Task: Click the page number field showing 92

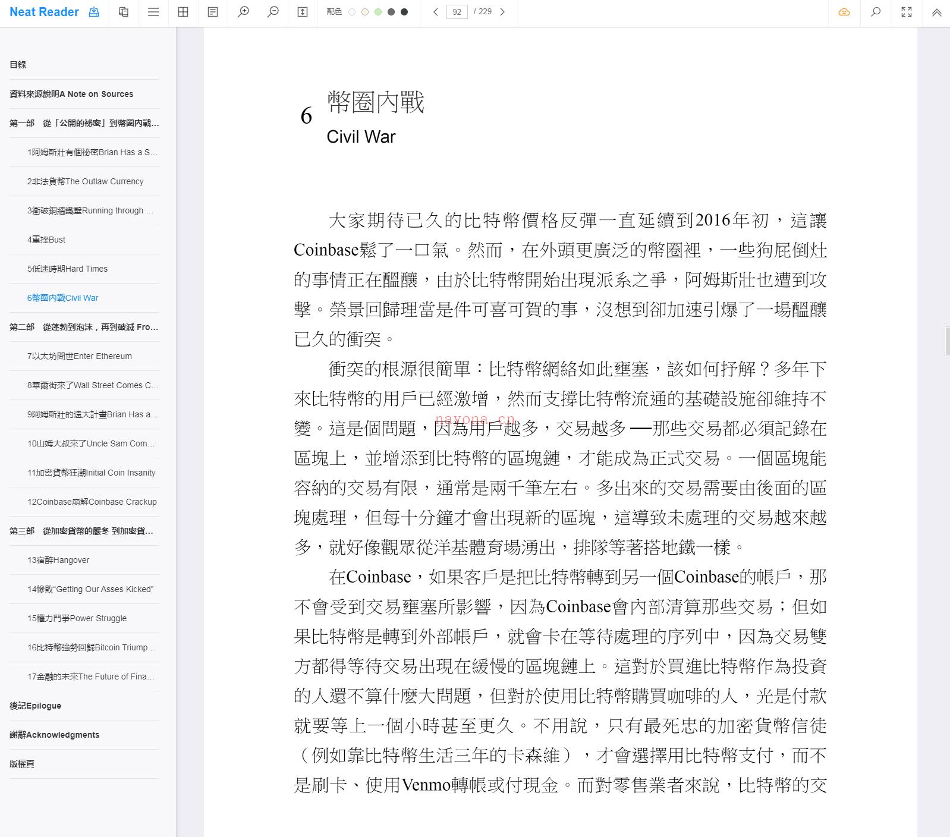Action: 457,12
